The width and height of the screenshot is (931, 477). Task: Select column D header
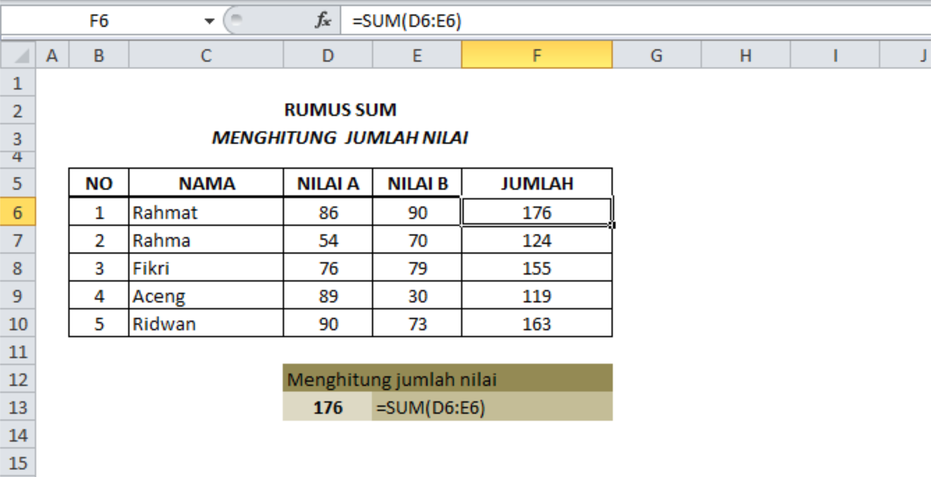point(328,55)
